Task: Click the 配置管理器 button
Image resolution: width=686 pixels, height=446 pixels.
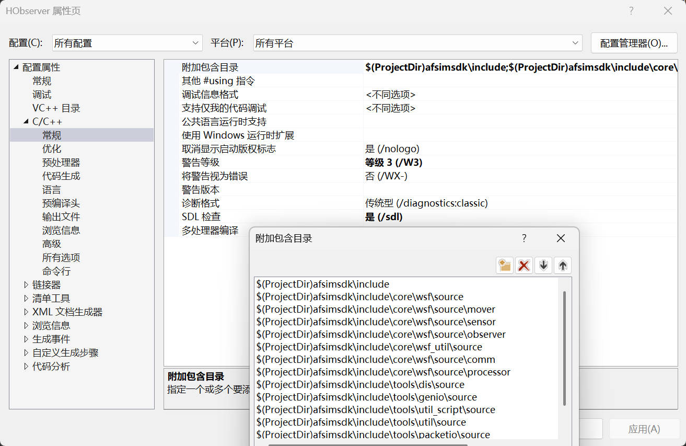Action: point(634,43)
